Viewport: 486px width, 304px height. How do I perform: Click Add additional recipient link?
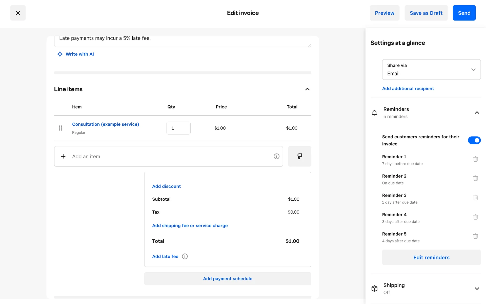click(x=408, y=88)
